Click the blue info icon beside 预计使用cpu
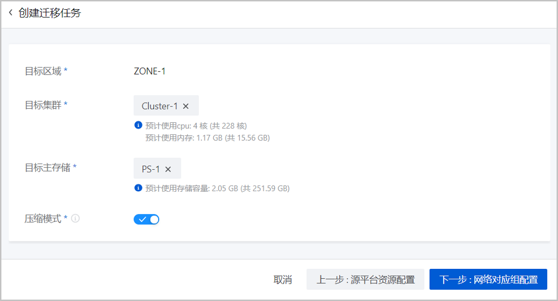The image size is (558, 301). click(x=138, y=125)
